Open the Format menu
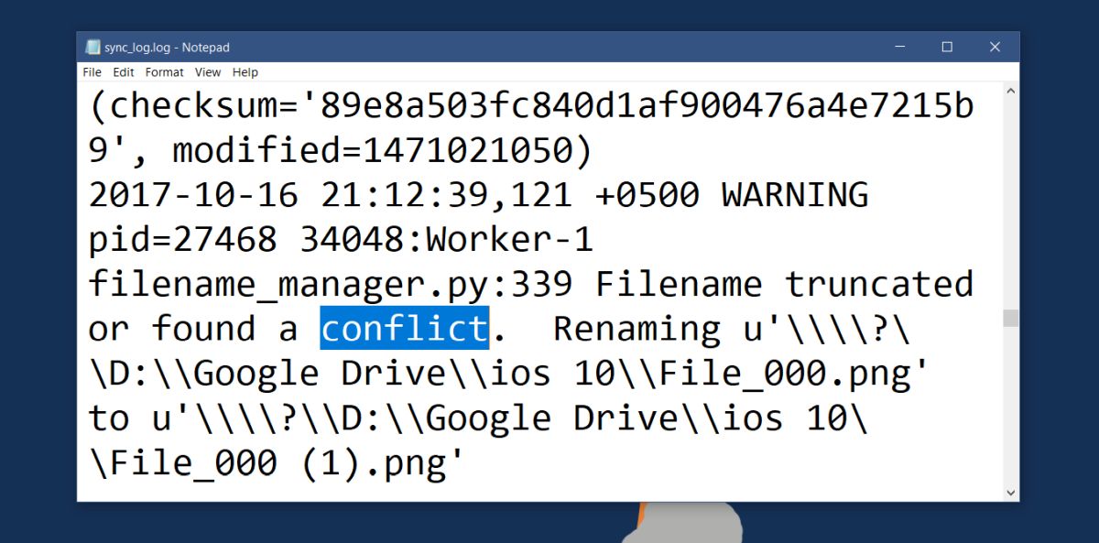1099x543 pixels. click(164, 72)
